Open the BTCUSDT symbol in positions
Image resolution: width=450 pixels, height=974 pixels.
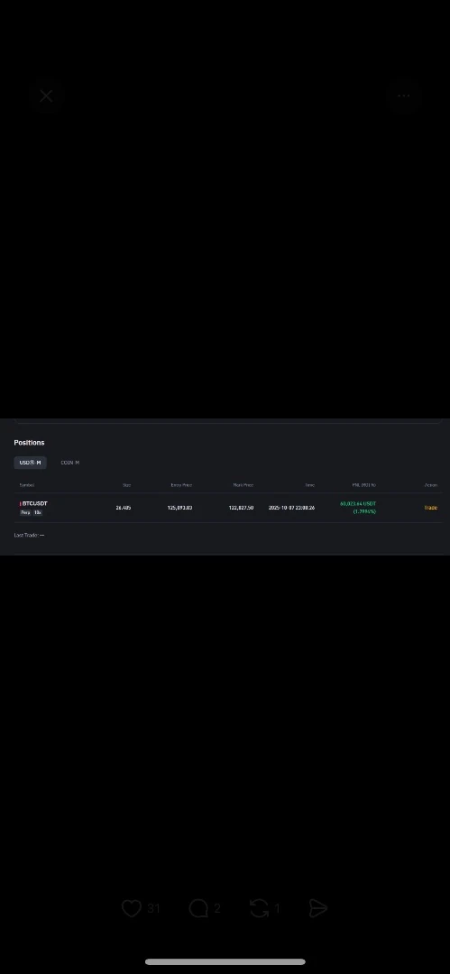click(35, 503)
